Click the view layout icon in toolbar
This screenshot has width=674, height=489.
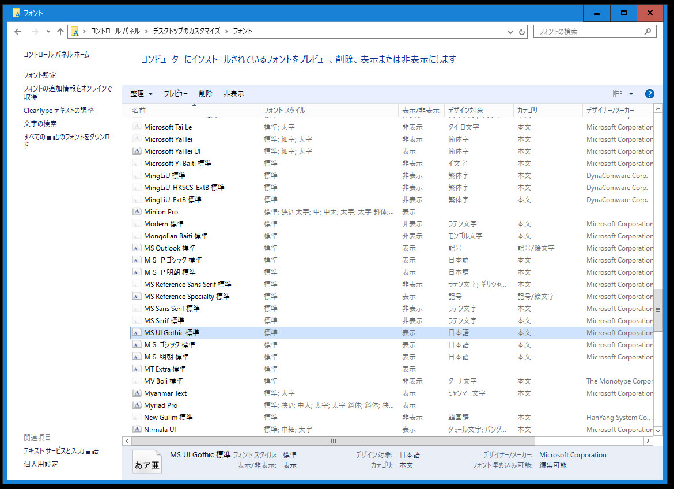click(618, 94)
